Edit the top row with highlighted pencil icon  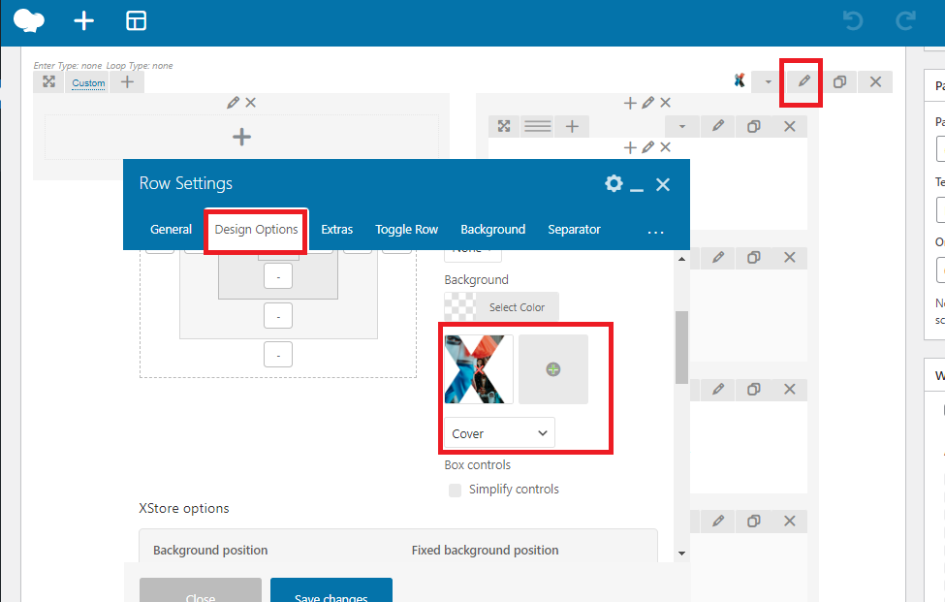803,81
